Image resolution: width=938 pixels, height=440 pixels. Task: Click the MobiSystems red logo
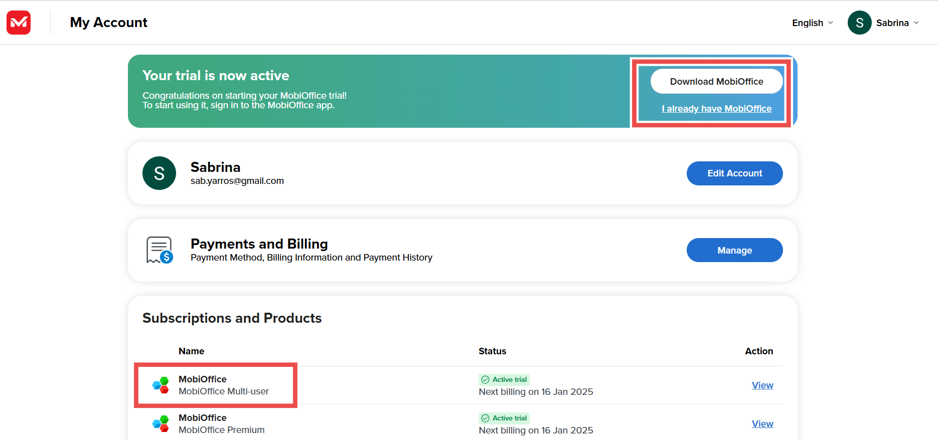coord(19,23)
